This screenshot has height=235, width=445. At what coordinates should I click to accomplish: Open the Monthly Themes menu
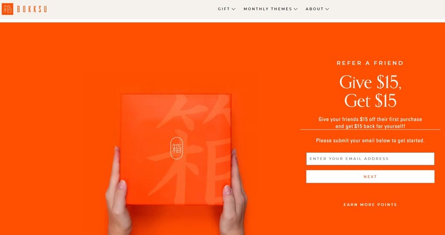tap(268, 9)
